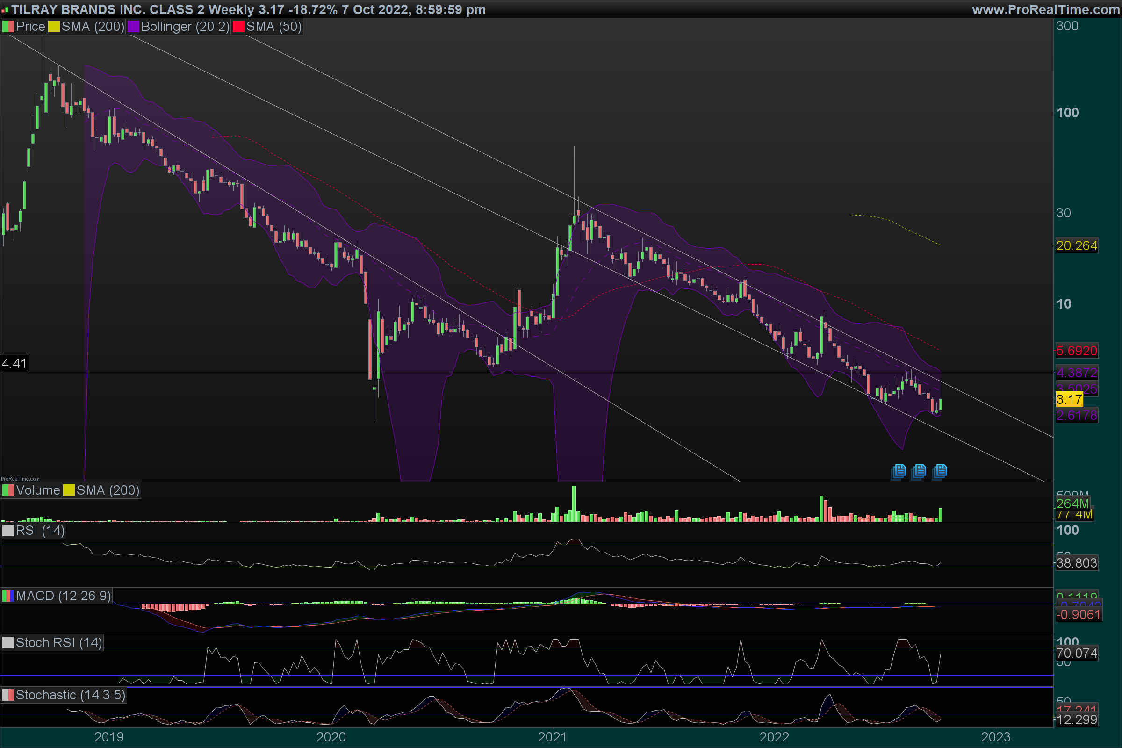Click the gray RSI (14) indicator icon
Screen dimensions: 1122x748
pyautogui.click(x=8, y=531)
